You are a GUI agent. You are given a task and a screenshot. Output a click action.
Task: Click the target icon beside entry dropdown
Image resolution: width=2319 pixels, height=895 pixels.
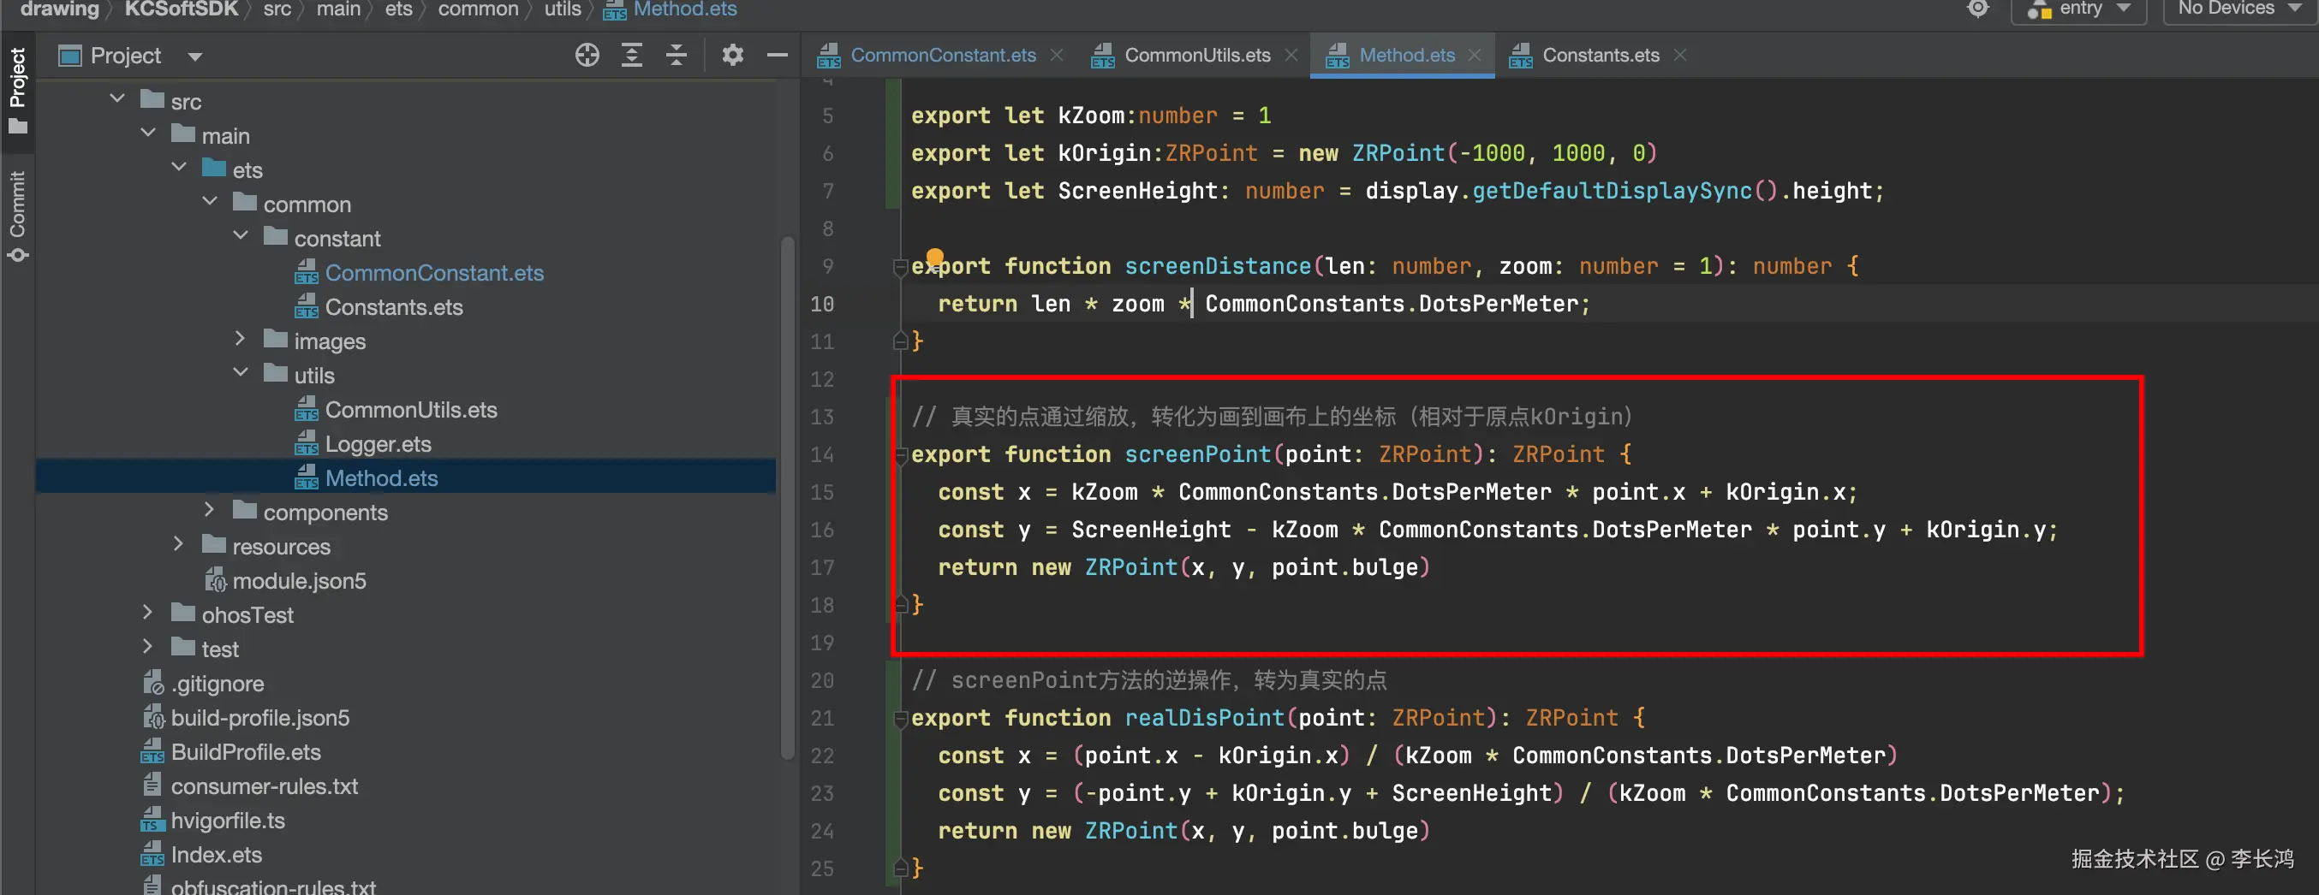tap(1978, 9)
